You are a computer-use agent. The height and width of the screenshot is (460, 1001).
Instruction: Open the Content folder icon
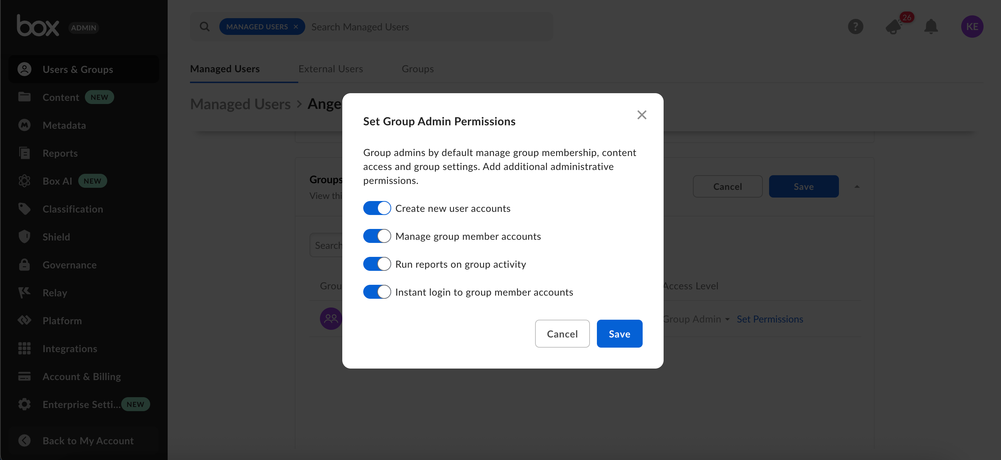[x=24, y=97]
